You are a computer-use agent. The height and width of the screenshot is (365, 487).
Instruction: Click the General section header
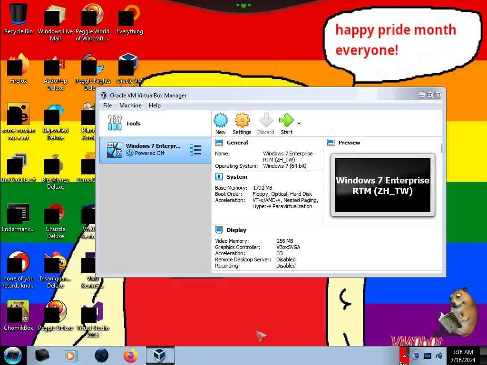237,143
